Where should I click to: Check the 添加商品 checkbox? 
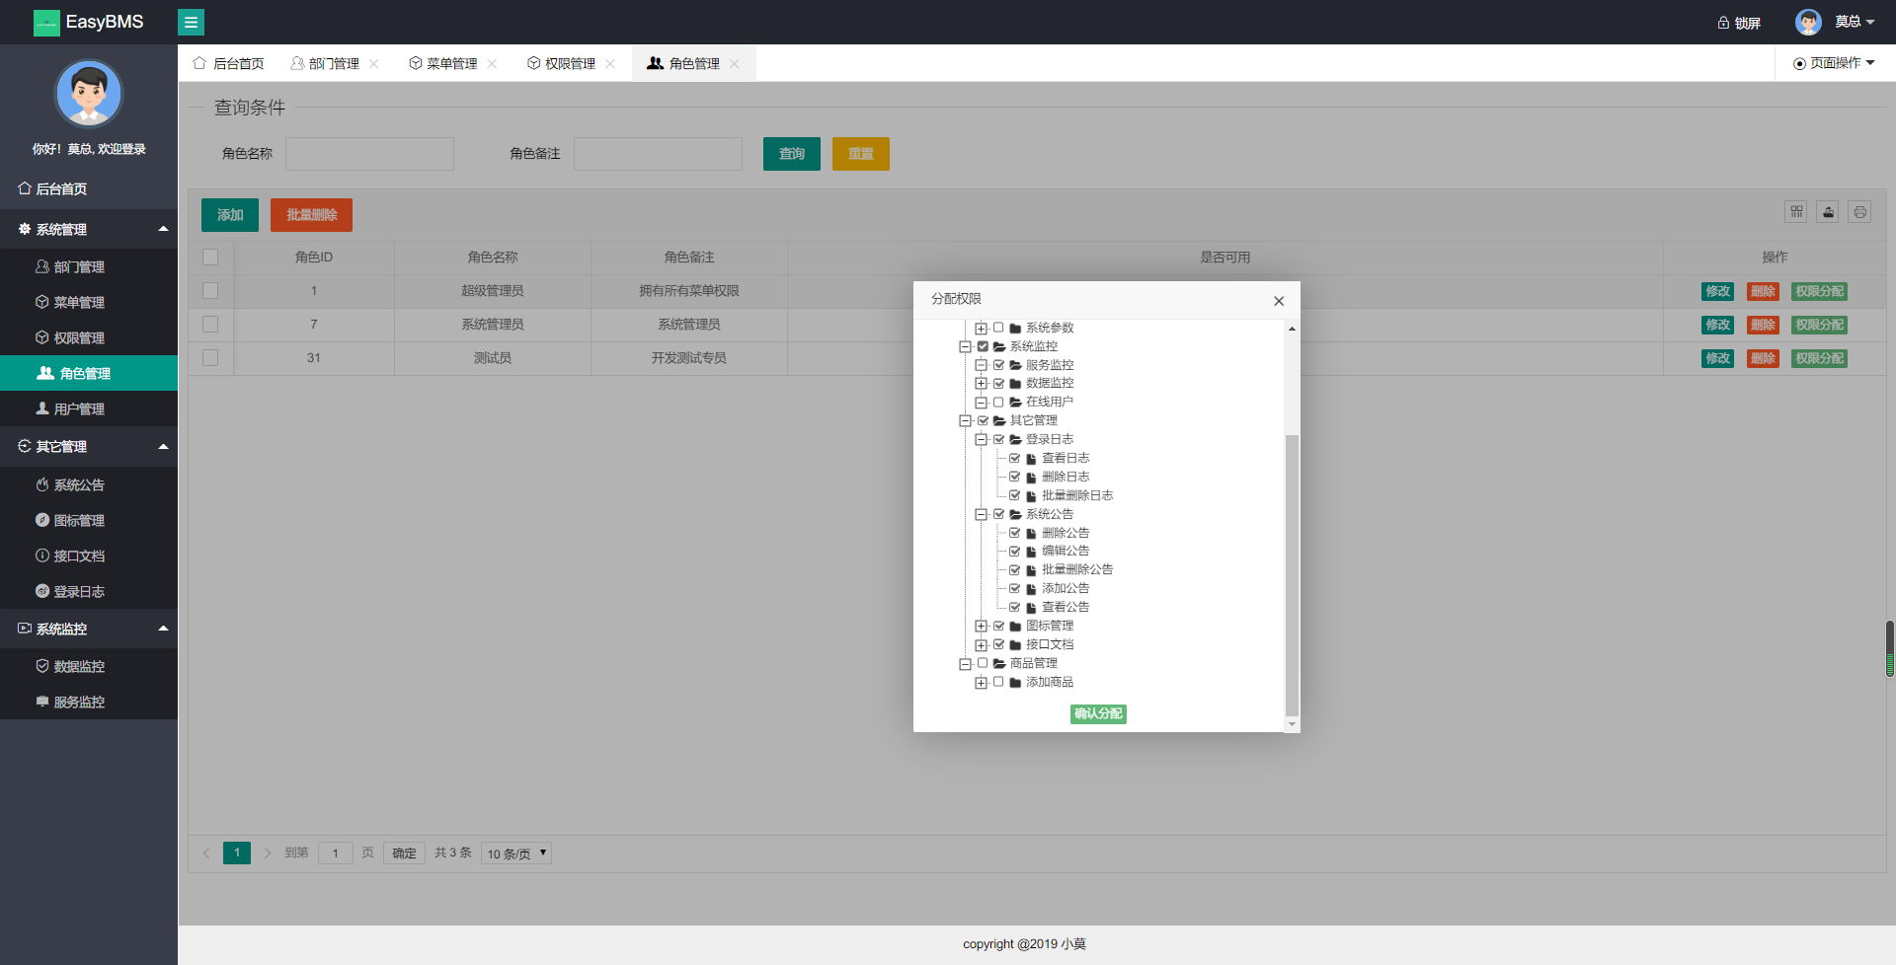click(998, 682)
